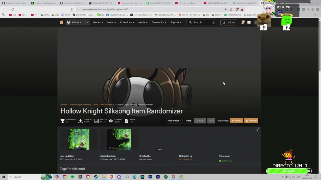Switch to Stream - Kick Dashboard tab
Image resolution: width=321 pixels, height=180 pixels.
coord(43,3)
